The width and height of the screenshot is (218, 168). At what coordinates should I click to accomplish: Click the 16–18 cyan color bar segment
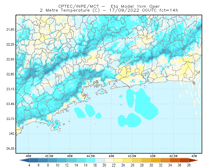(x=90, y=160)
